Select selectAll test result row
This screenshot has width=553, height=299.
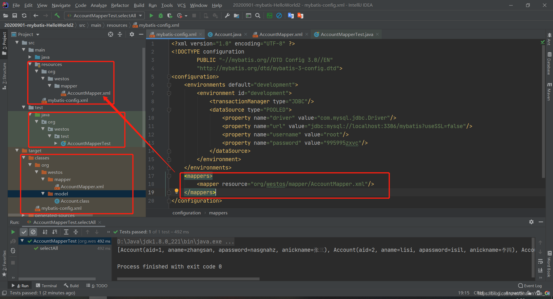[49, 248]
